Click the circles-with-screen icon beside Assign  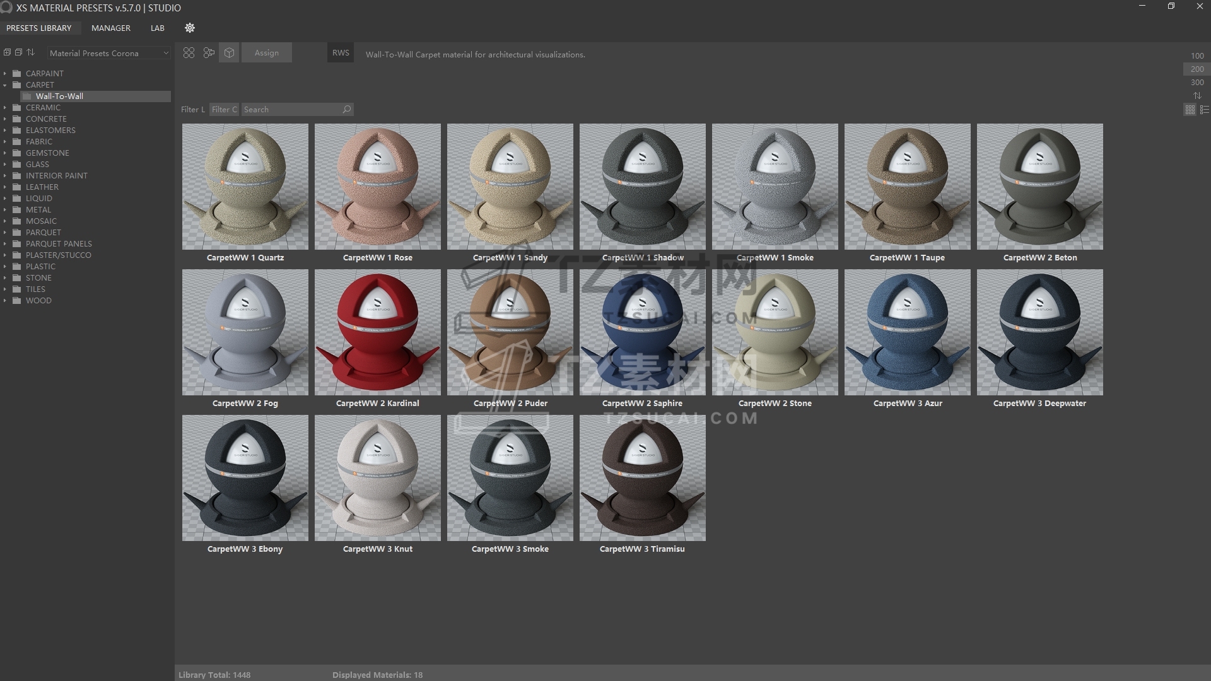(209, 53)
